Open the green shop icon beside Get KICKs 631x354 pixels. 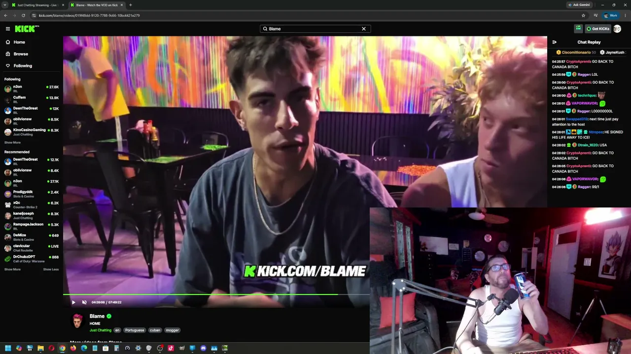pos(578,29)
